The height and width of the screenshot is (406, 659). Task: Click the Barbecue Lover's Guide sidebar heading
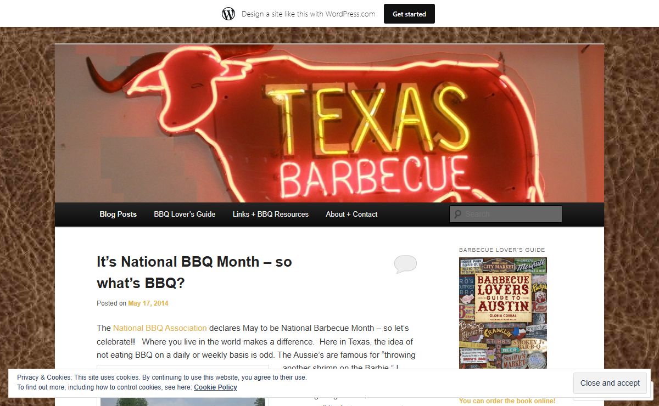click(x=502, y=250)
